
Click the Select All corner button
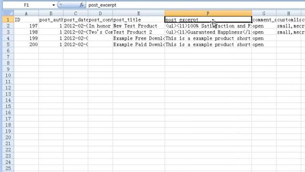point(8,13)
